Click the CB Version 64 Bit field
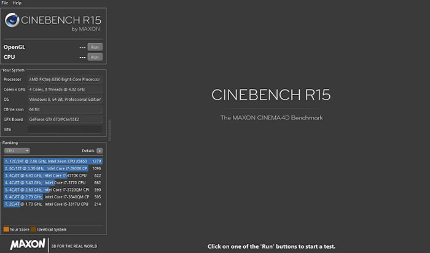 (65, 109)
